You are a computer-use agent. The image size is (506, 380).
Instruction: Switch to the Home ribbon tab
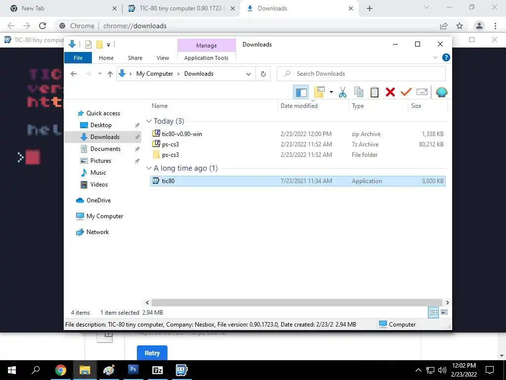[106, 58]
